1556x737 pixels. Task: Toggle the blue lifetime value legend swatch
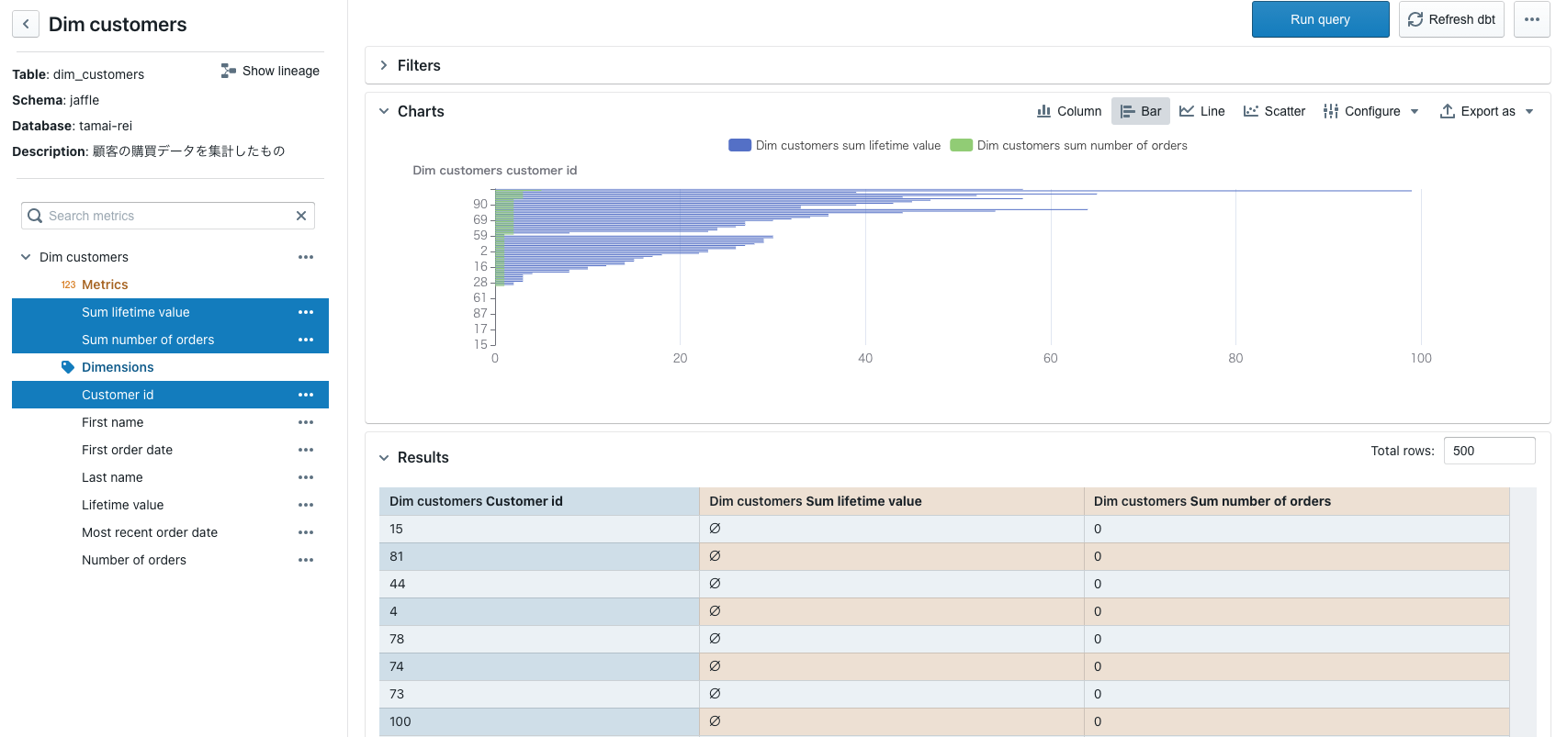(739, 145)
